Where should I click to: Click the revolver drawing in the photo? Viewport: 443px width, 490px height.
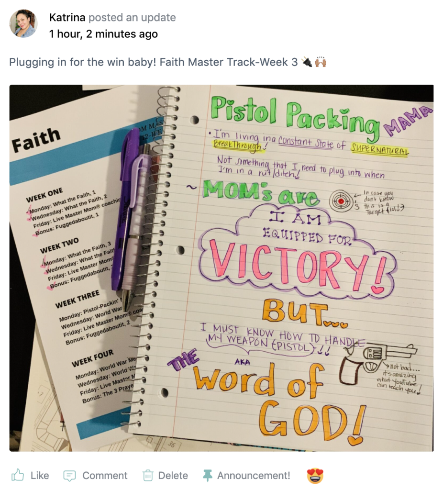click(x=378, y=362)
